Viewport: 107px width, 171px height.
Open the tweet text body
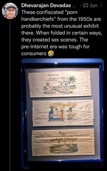(x=62, y=33)
